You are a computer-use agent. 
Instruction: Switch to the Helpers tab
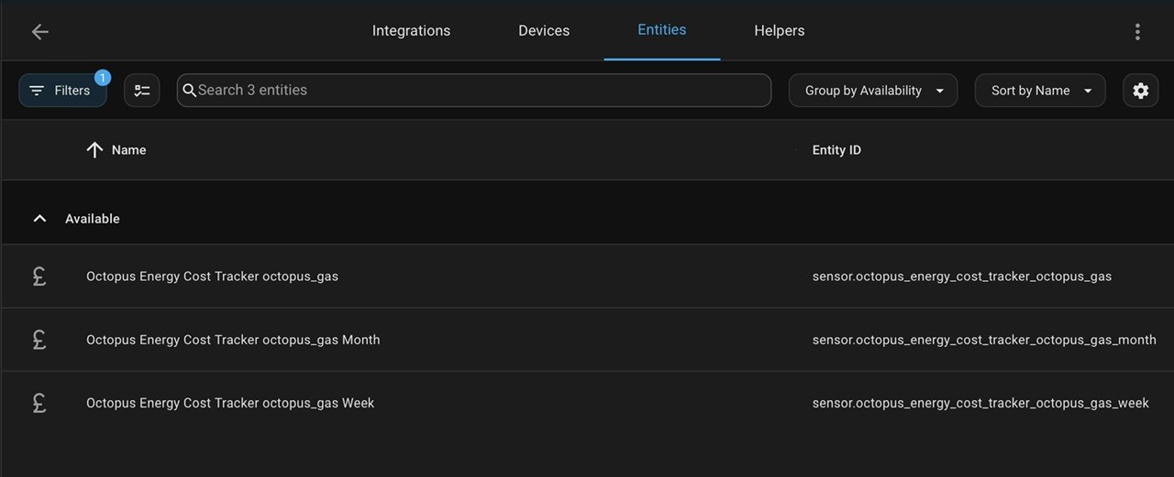(780, 30)
